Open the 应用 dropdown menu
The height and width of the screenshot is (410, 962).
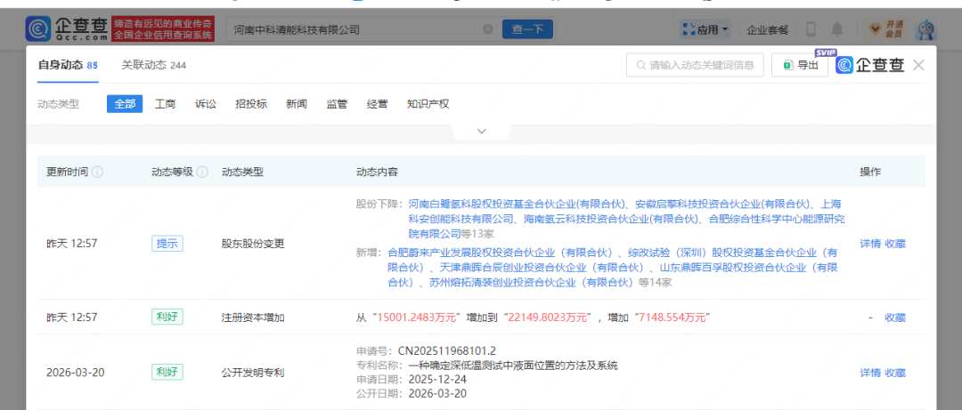(705, 29)
